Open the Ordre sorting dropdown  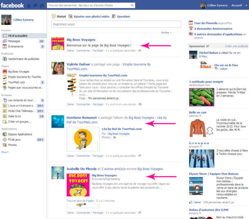(166, 33)
